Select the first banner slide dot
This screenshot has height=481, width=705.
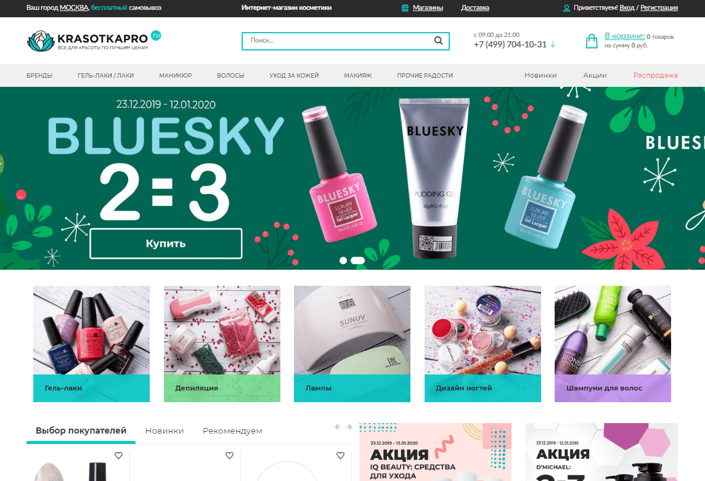point(343,261)
